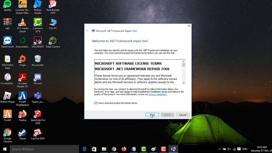Select the iTunes64Setup desktop file
Image resolution: width=272 pixels, height=153 pixels.
pos(8,79)
